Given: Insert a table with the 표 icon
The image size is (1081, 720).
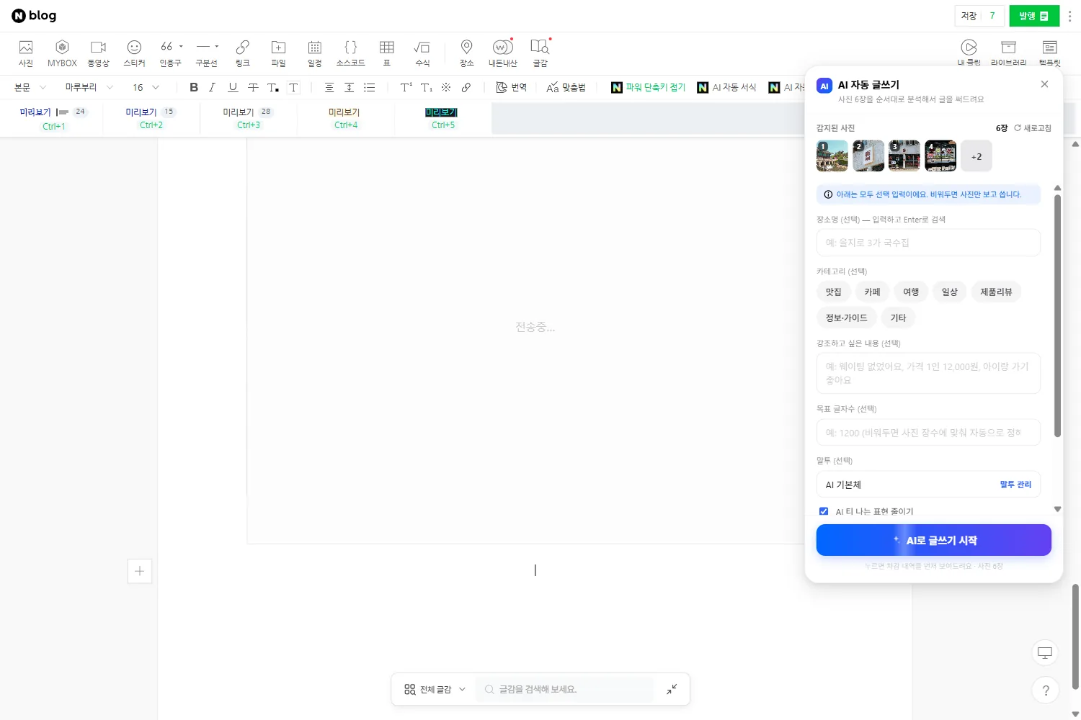Looking at the screenshot, I should click(387, 53).
